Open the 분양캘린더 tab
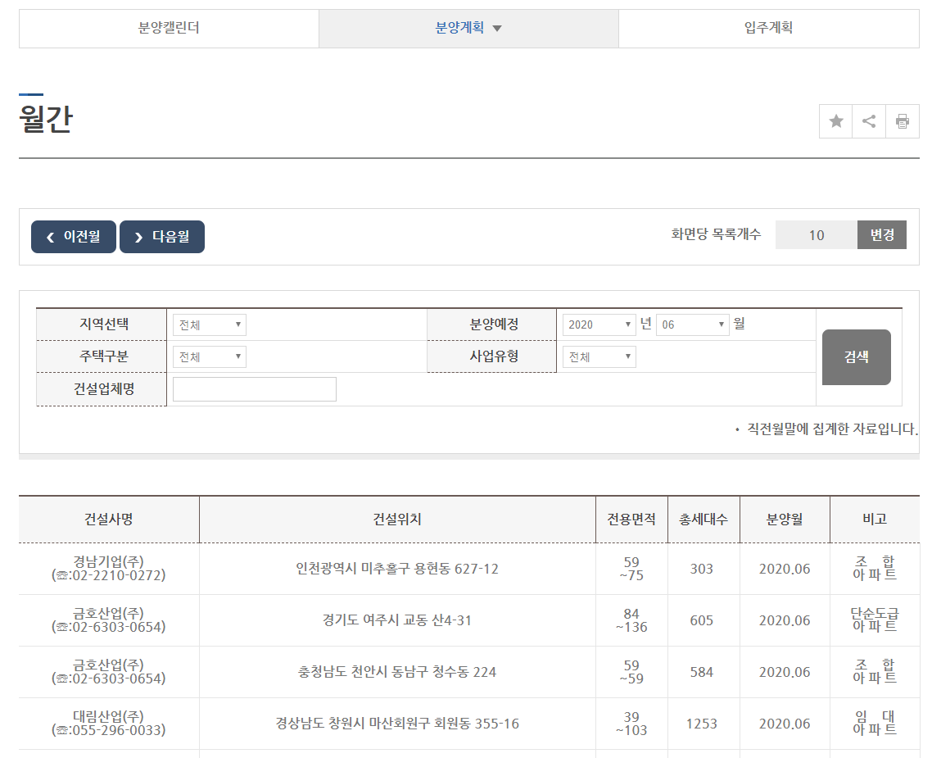This screenshot has width=932, height=758. click(x=169, y=28)
